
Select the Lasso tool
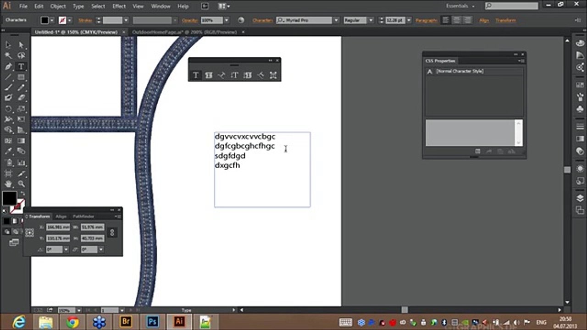[x=21, y=55]
